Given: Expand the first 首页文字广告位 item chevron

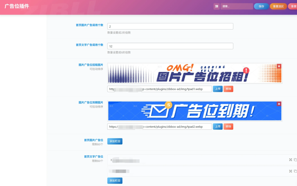Looking at the screenshot, I should tap(111, 160).
